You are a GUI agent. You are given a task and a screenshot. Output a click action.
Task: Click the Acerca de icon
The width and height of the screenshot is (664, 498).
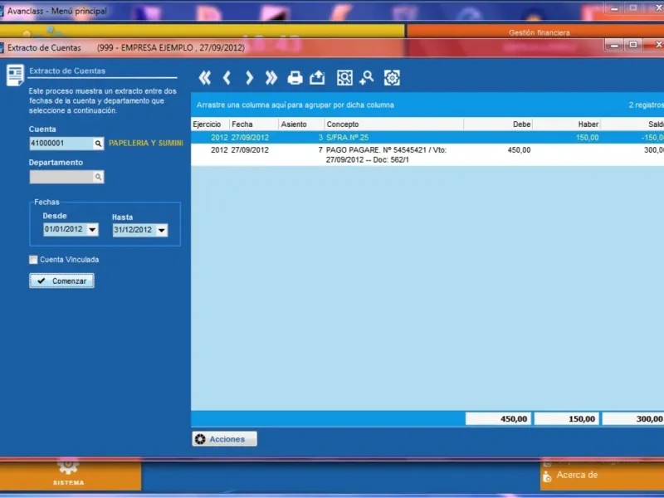click(547, 476)
